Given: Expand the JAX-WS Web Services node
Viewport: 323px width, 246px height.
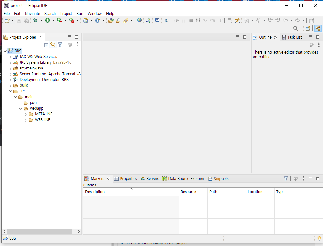Looking at the screenshot, I should (10, 57).
